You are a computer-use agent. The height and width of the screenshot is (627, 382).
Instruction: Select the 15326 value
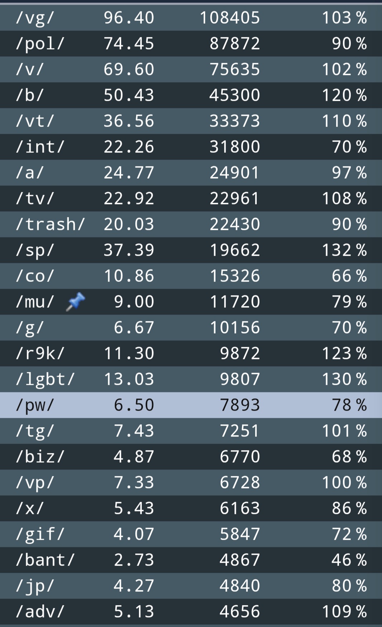point(235,276)
